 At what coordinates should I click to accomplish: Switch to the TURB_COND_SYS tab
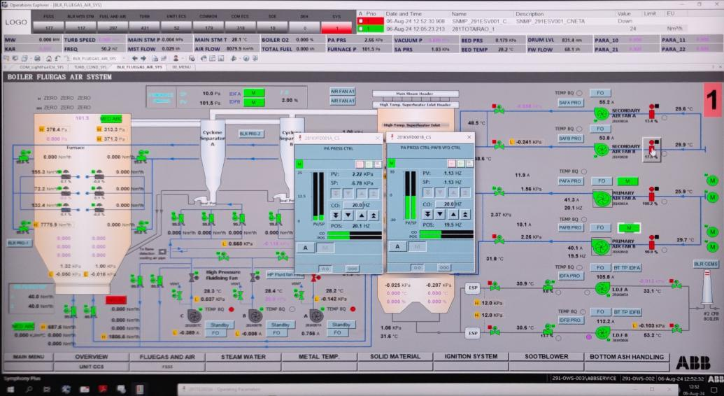(x=87, y=67)
